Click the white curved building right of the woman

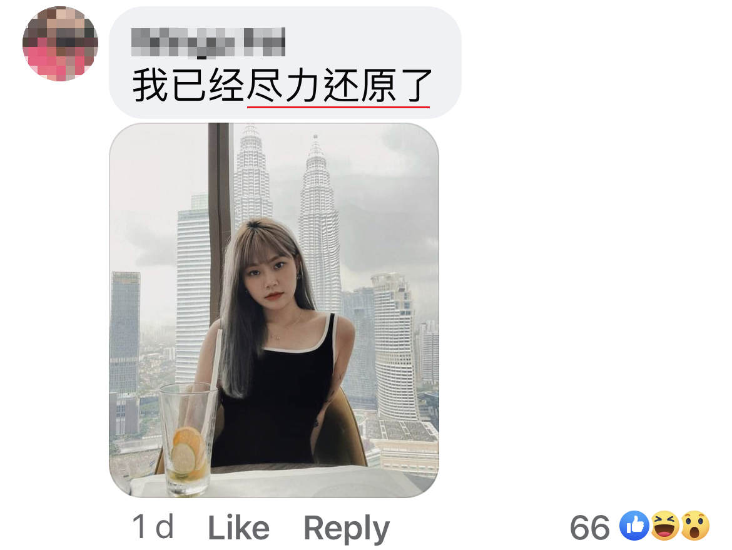point(395,345)
